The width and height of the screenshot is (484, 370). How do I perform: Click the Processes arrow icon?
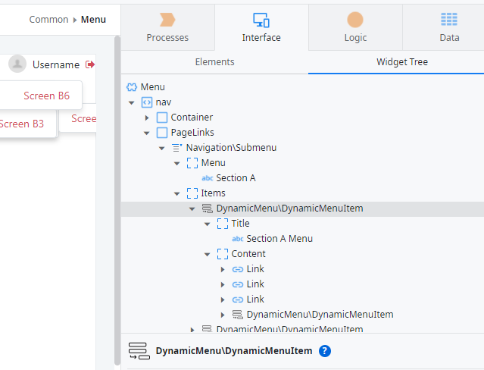tap(167, 20)
